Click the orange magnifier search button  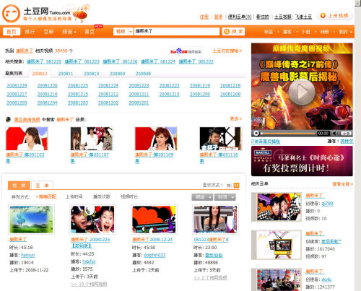pyautogui.click(x=233, y=32)
